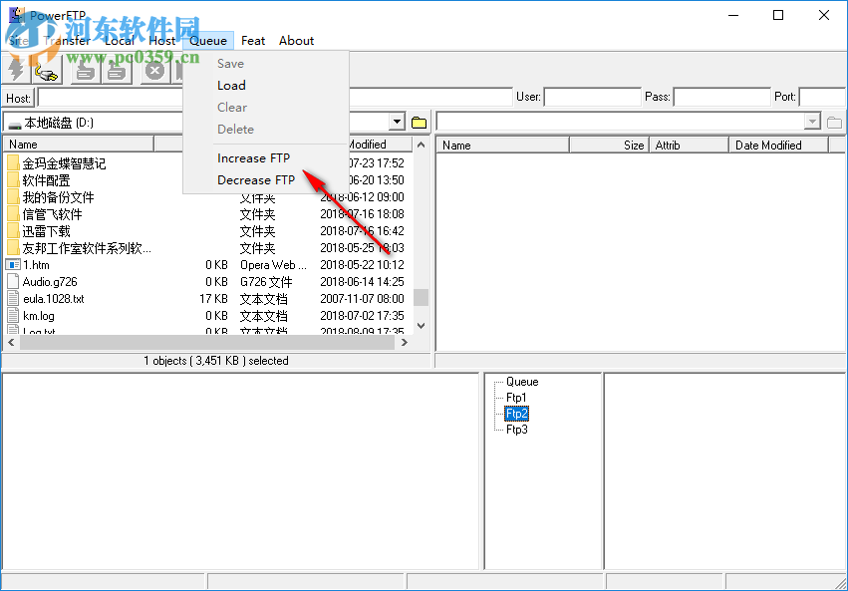The height and width of the screenshot is (591, 848).
Task: Choose Increase FTP from Queue menu
Action: click(x=253, y=158)
